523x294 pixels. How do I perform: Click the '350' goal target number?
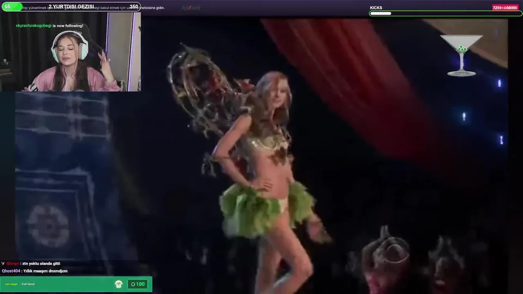tap(134, 7)
